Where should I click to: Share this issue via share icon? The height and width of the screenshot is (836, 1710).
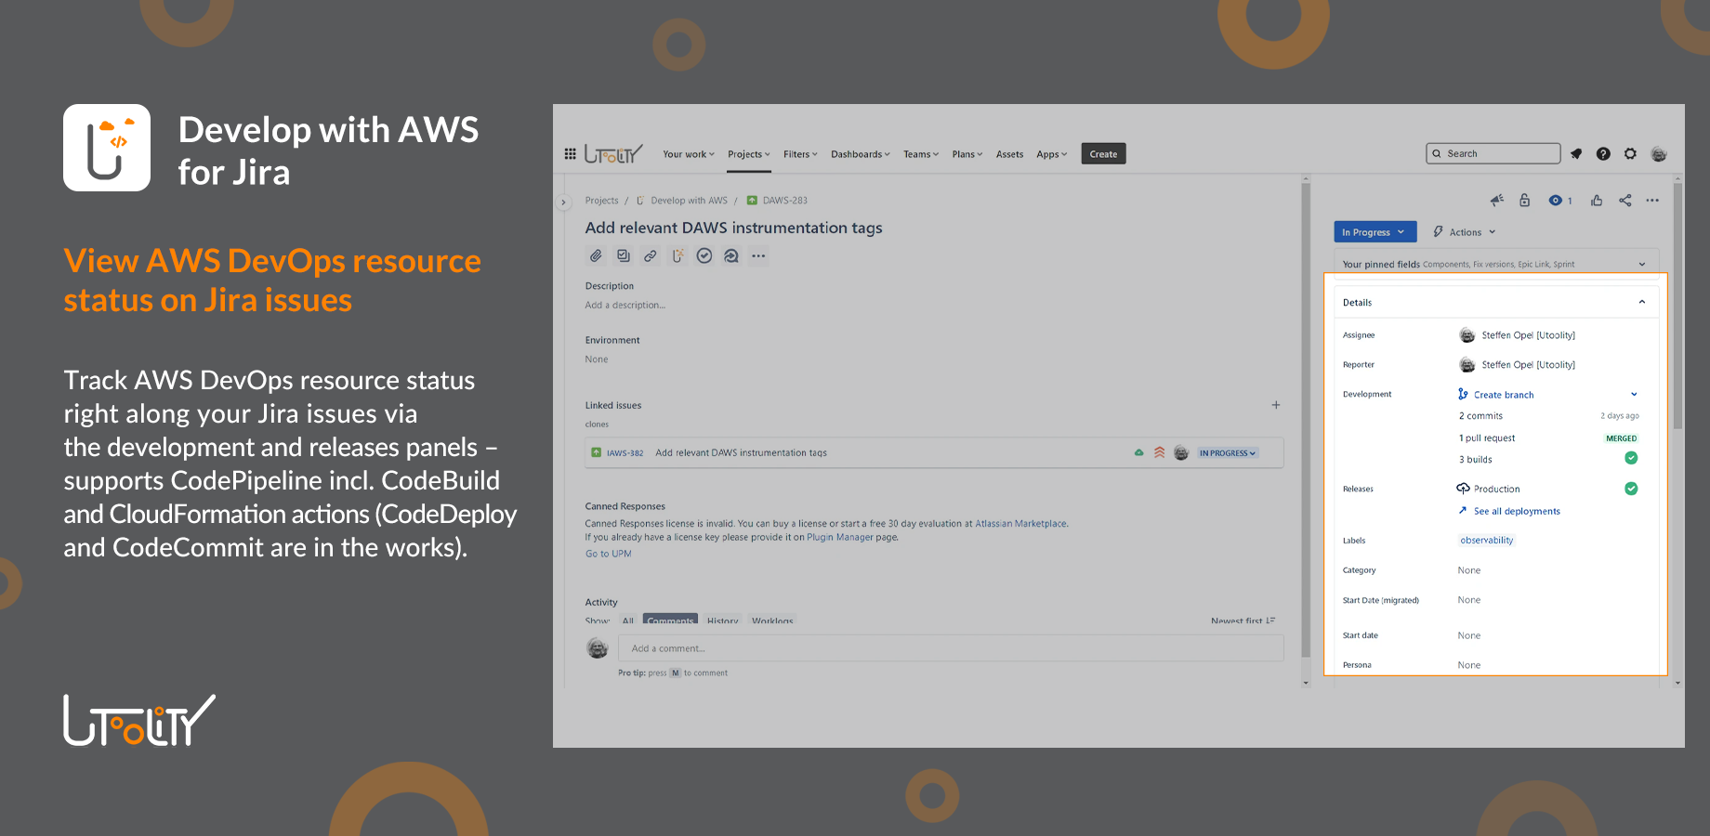click(x=1624, y=201)
